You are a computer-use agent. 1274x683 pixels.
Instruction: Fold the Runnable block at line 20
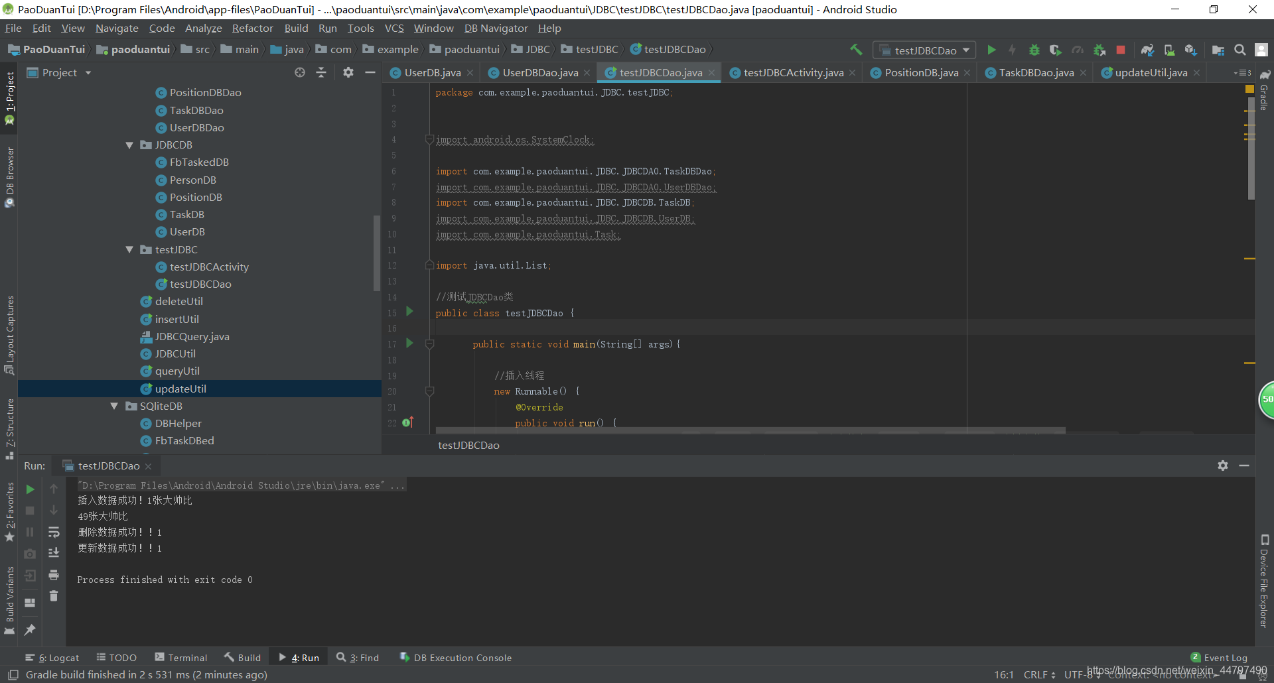(x=429, y=391)
